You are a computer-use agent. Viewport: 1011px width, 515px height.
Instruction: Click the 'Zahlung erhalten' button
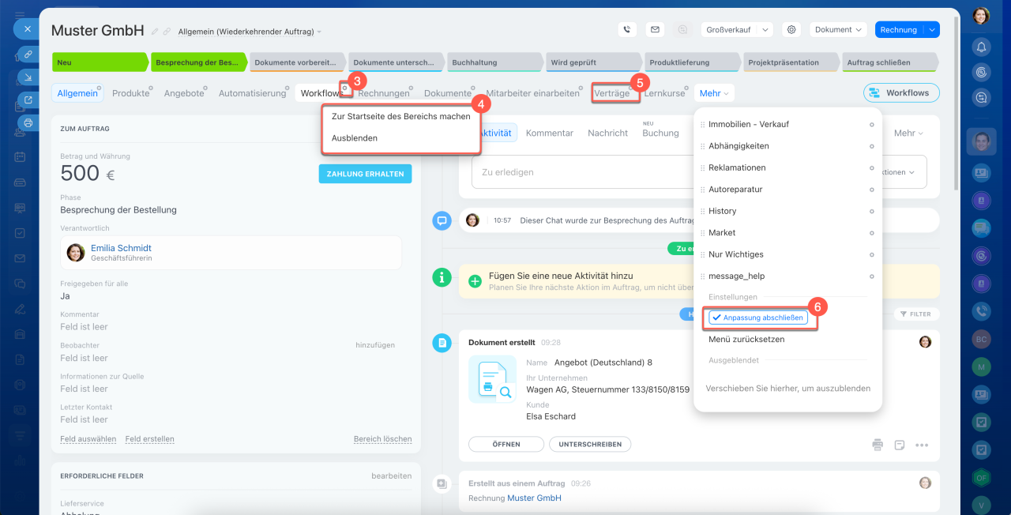pyautogui.click(x=365, y=174)
